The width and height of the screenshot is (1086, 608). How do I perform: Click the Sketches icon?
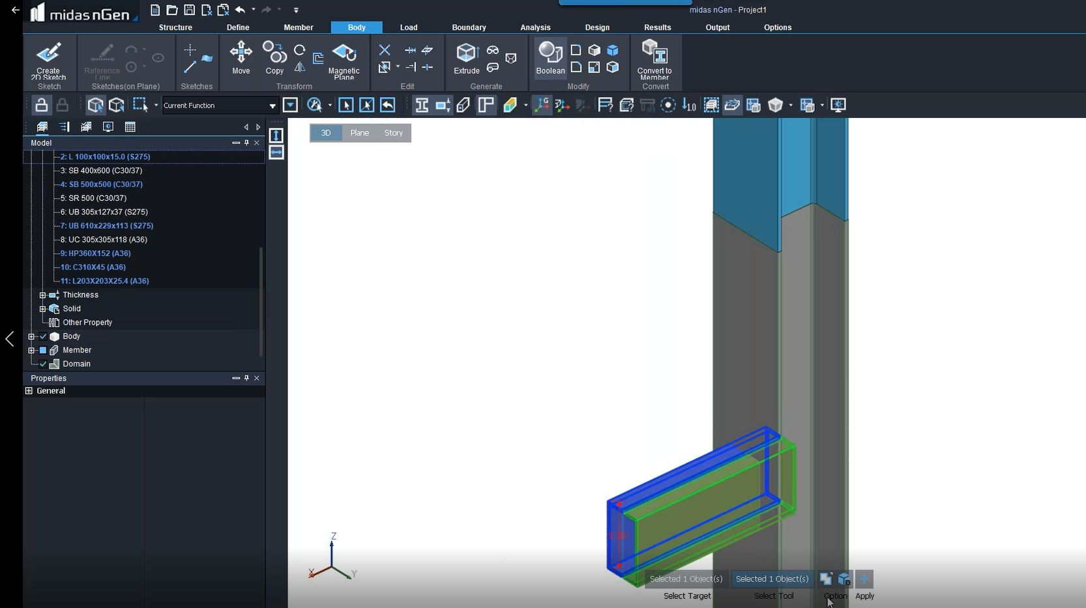pos(196,59)
